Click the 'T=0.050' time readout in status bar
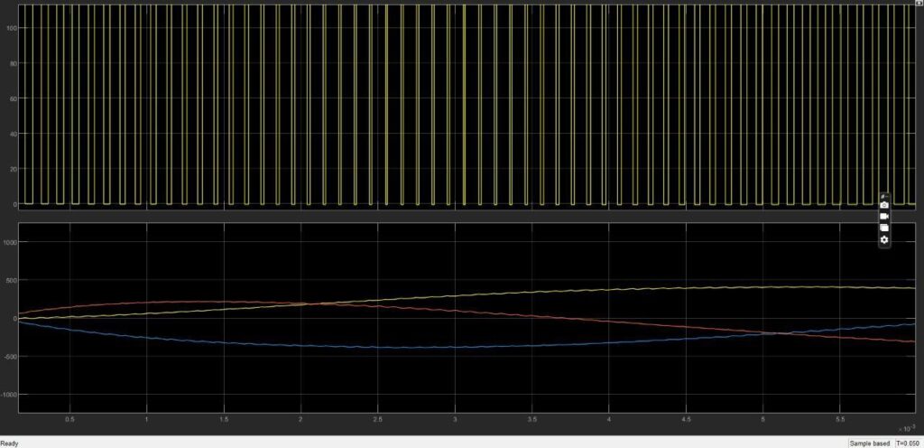924x448 pixels. [908, 443]
